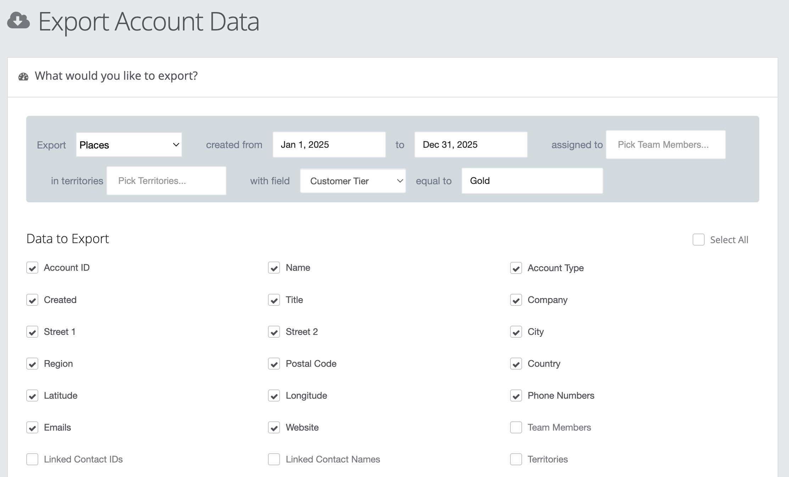789x477 pixels.
Task: Check Linked Contact Names option
Action: 274,459
